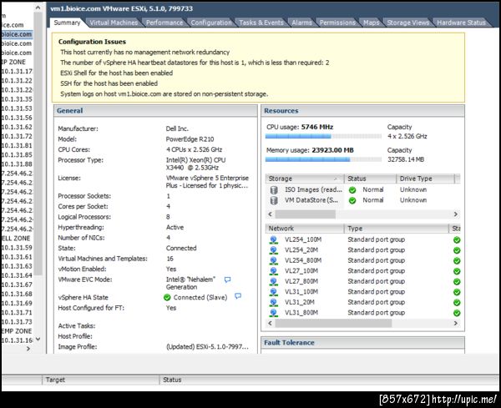Click the green Normal status icon for ISO Images

click(x=352, y=190)
